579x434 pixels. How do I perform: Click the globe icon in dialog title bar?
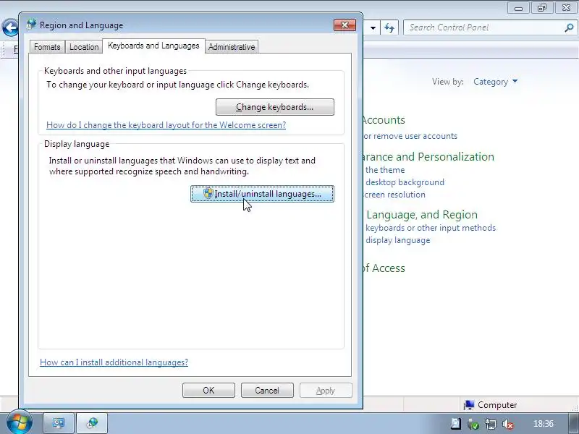[31, 25]
